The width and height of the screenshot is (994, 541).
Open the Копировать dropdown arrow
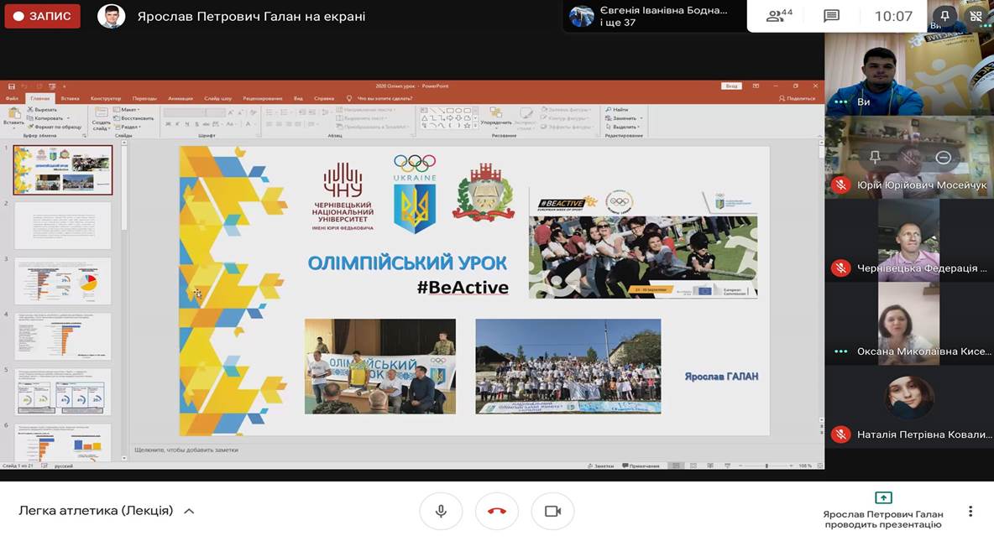[x=68, y=117]
